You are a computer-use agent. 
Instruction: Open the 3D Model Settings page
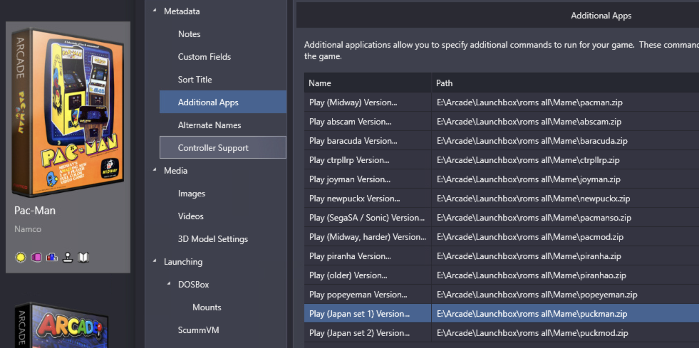213,239
